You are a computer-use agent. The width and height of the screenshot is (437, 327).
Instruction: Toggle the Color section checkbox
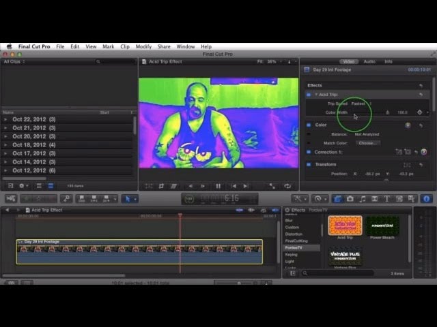pyautogui.click(x=309, y=125)
